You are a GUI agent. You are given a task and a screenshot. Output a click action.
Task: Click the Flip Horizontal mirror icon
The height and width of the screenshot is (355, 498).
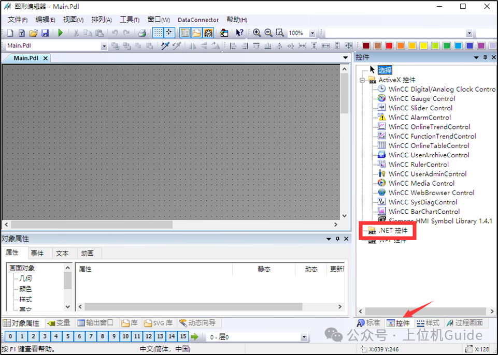point(192,46)
